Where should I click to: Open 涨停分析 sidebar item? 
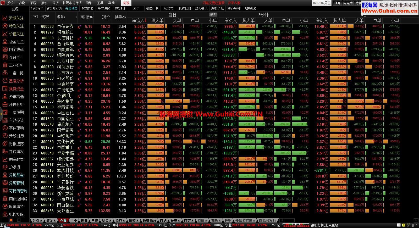13,104
